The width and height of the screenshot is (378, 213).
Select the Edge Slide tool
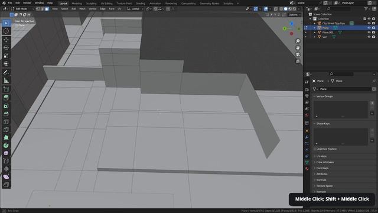pyautogui.click(x=6, y=161)
